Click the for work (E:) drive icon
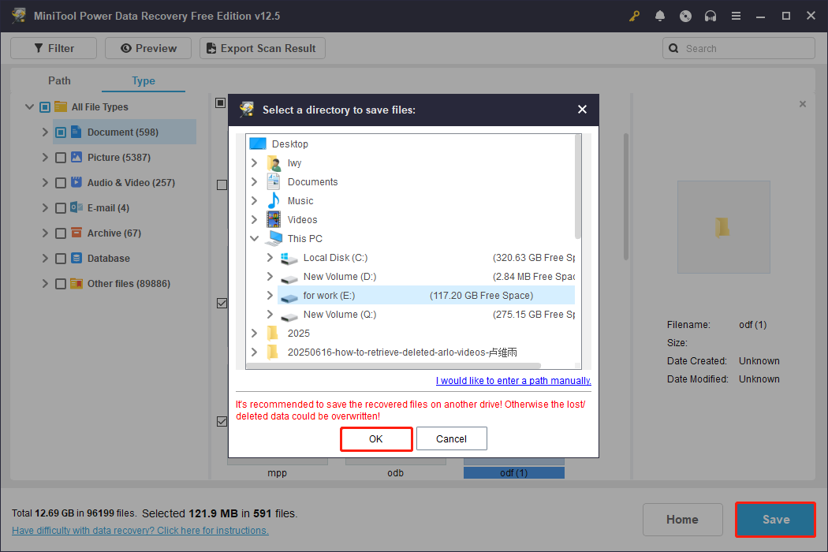The width and height of the screenshot is (828, 552). tap(289, 297)
